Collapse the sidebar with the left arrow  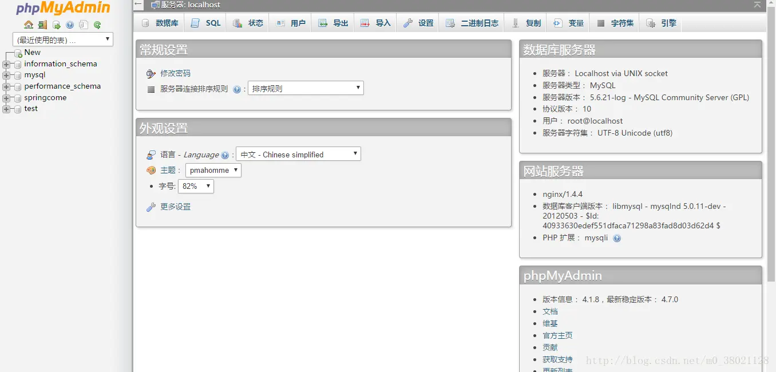(x=138, y=5)
